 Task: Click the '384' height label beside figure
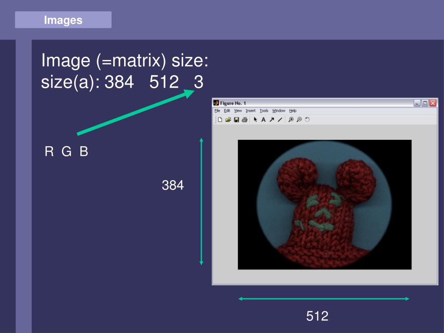(x=173, y=185)
